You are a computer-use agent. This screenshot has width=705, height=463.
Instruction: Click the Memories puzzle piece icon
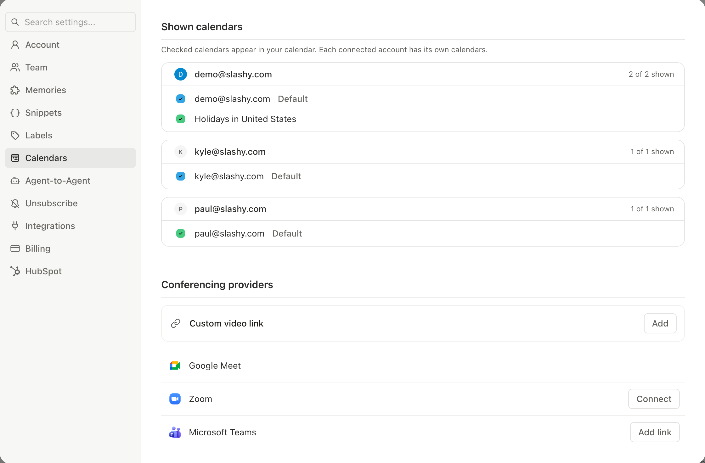tap(15, 90)
